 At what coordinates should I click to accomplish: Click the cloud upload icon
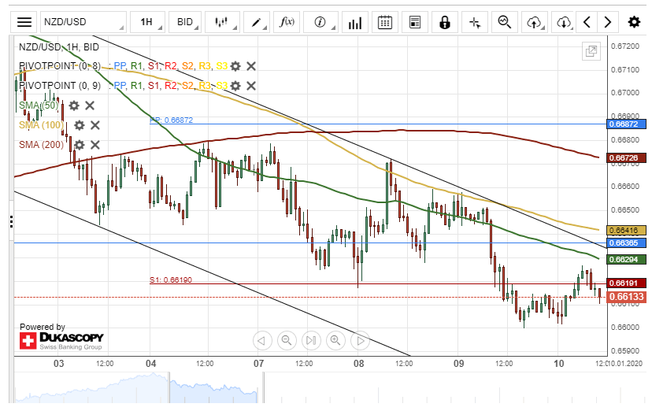tap(535, 22)
